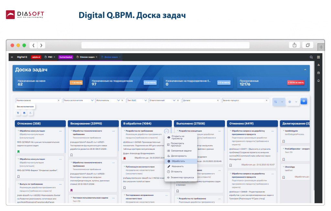Open the Просроченные counter tile
The width and height of the screenshot is (331, 211).
coord(272,83)
